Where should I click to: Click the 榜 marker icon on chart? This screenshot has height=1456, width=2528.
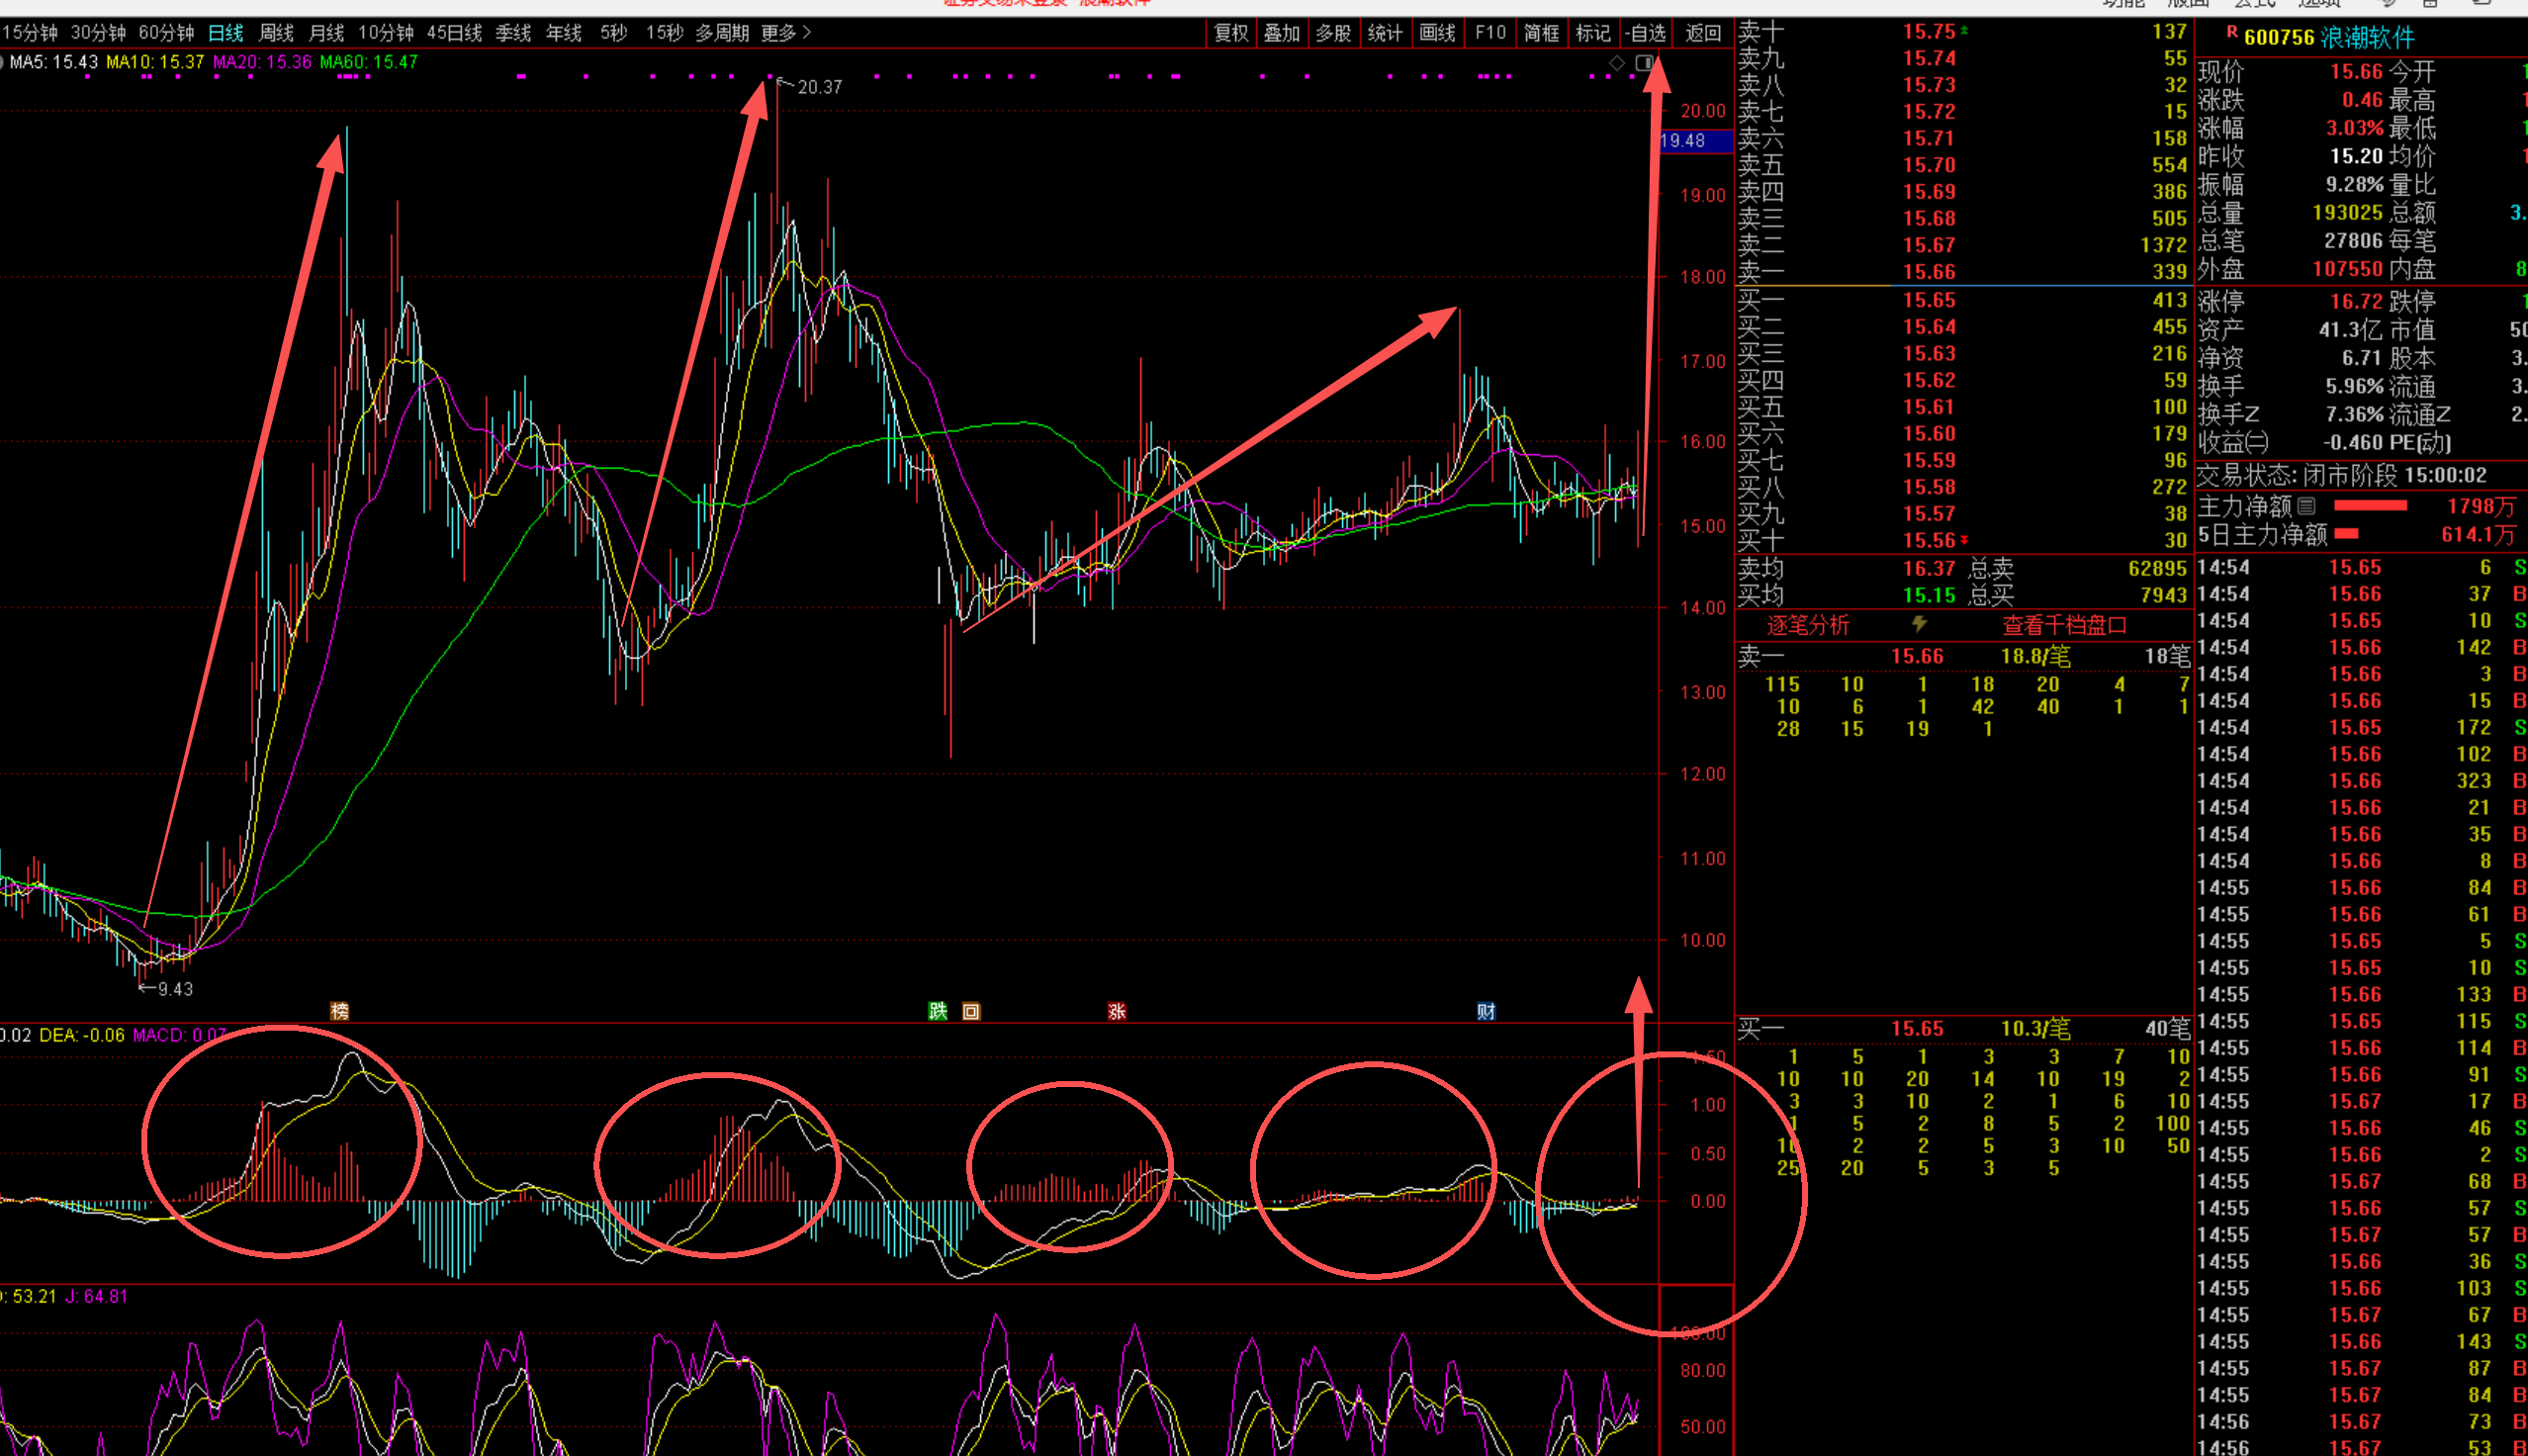click(x=340, y=1011)
